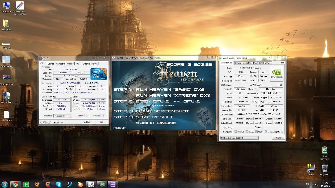Click Run Heaven "Basic" DX9
Viewport: 335px width, 188px height.
170,90
